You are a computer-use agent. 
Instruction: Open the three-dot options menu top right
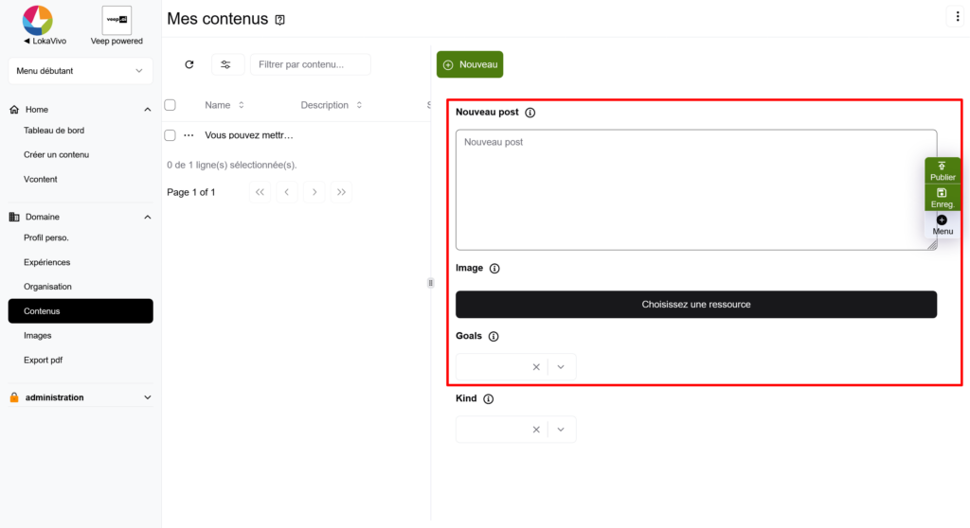954,16
